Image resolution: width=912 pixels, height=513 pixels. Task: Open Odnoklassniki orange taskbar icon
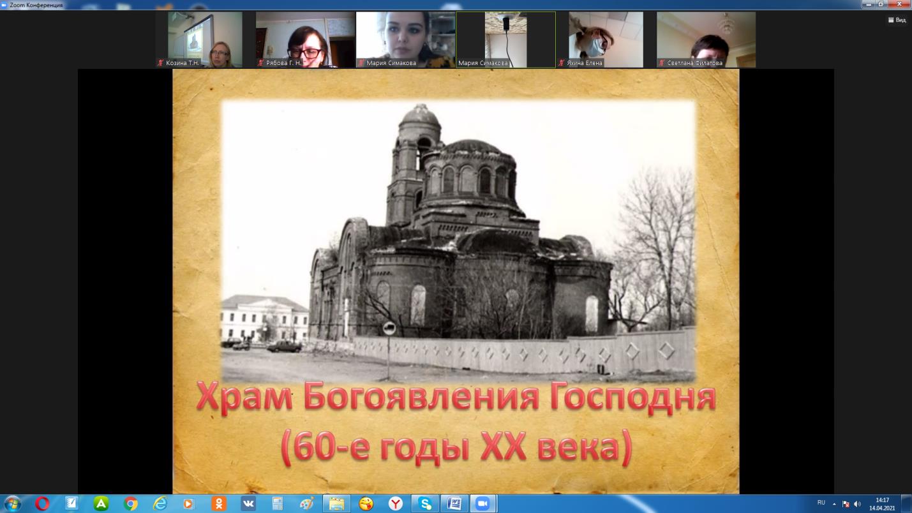pos(219,503)
